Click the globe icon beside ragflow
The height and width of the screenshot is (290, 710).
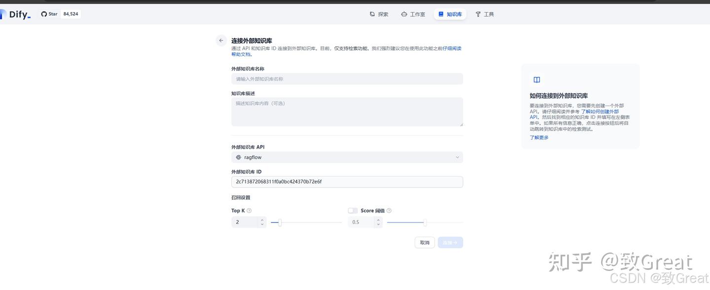(239, 157)
